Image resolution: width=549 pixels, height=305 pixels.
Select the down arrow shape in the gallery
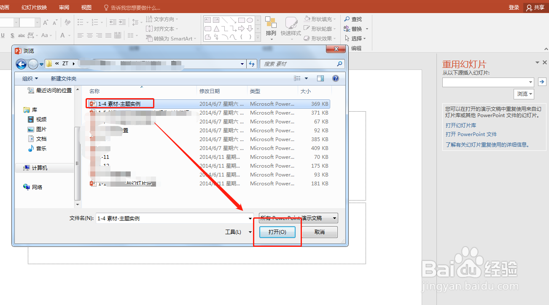(250, 29)
